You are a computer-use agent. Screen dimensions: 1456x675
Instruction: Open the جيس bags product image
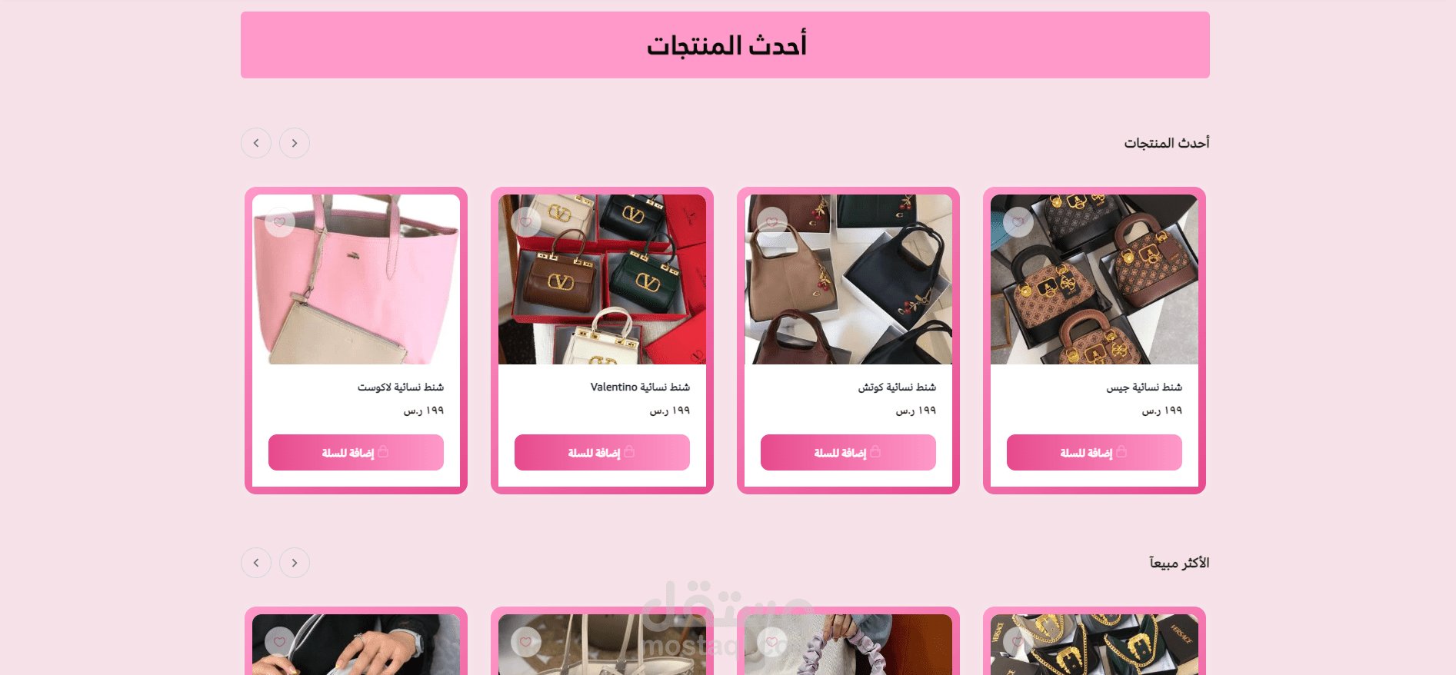pyautogui.click(x=1094, y=279)
